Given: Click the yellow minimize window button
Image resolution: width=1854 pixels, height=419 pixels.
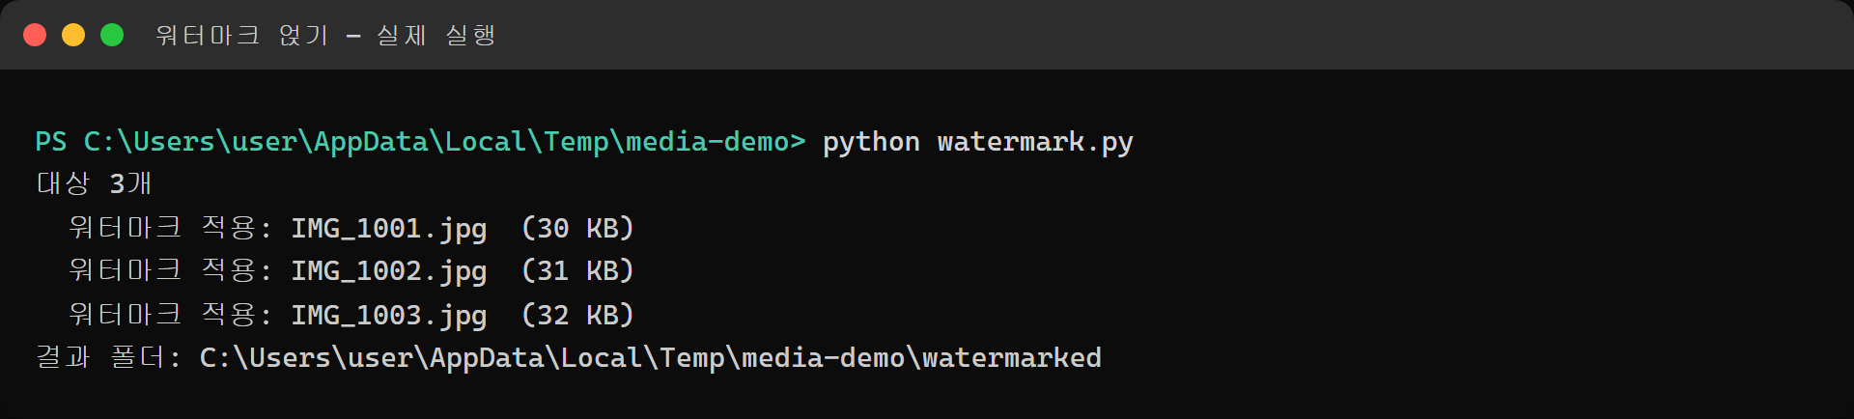Looking at the screenshot, I should [x=73, y=35].
